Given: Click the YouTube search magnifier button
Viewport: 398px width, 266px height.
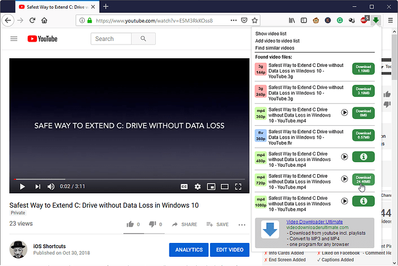Looking at the screenshot, I should pyautogui.click(x=140, y=39).
